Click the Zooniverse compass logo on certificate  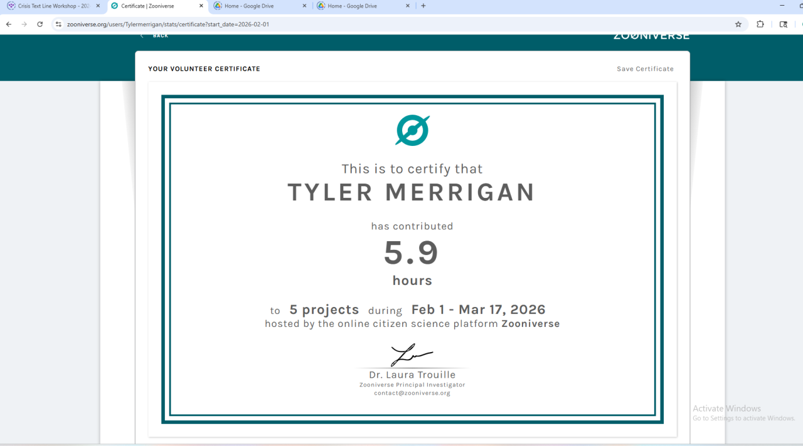[412, 130]
